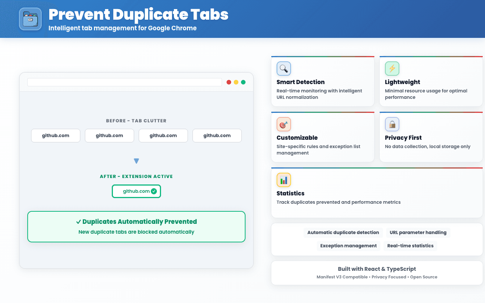Click inside the browser address bar
The width and height of the screenshot is (485, 303).
tap(124, 82)
